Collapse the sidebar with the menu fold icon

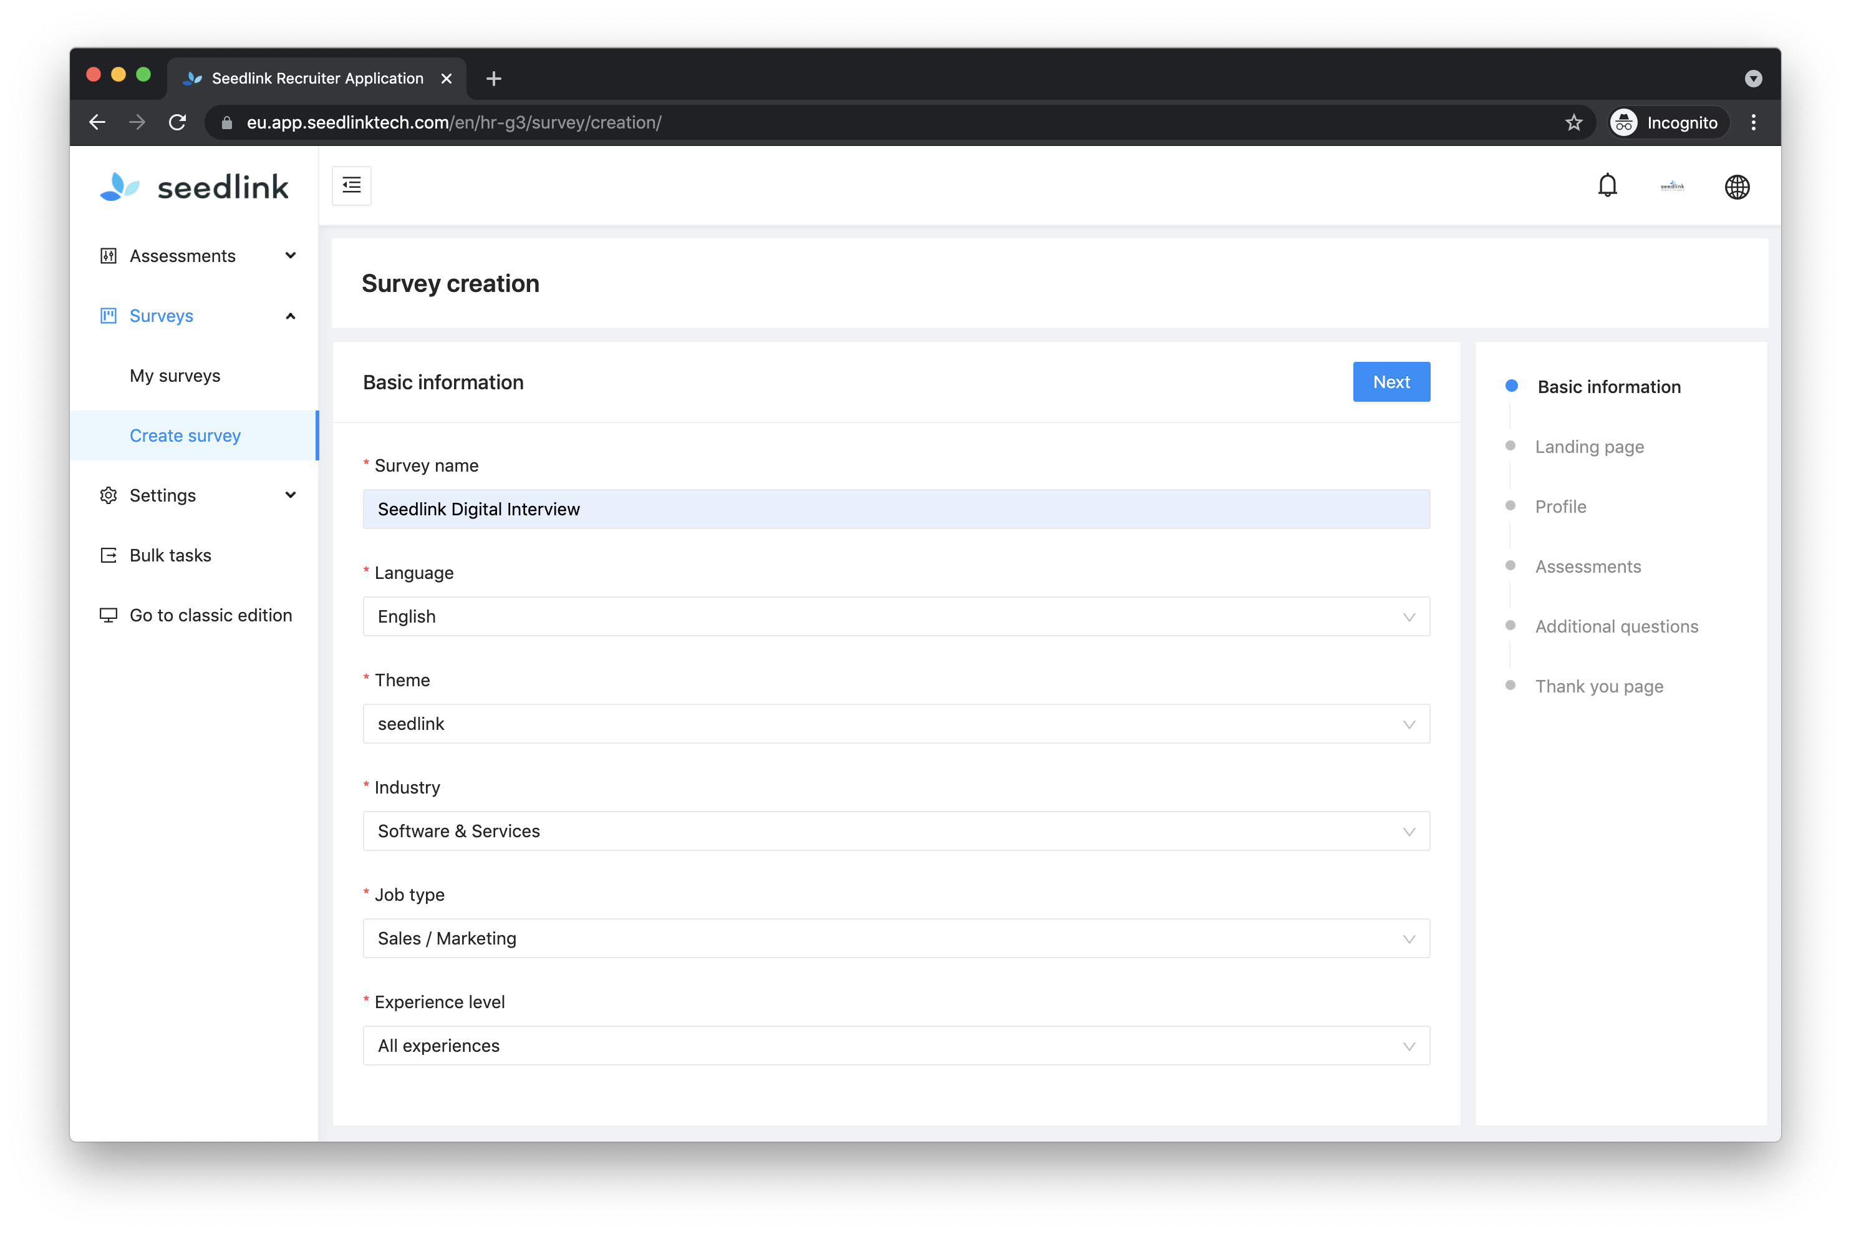click(x=351, y=186)
